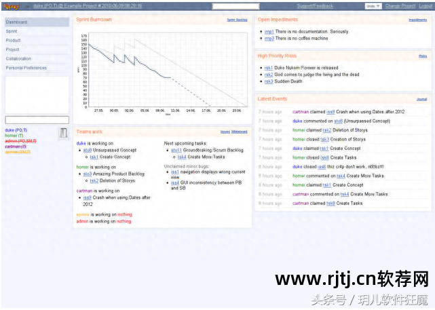Open tsk4 in cartman commented event row
The height and width of the screenshot is (310, 435).
click(x=345, y=195)
